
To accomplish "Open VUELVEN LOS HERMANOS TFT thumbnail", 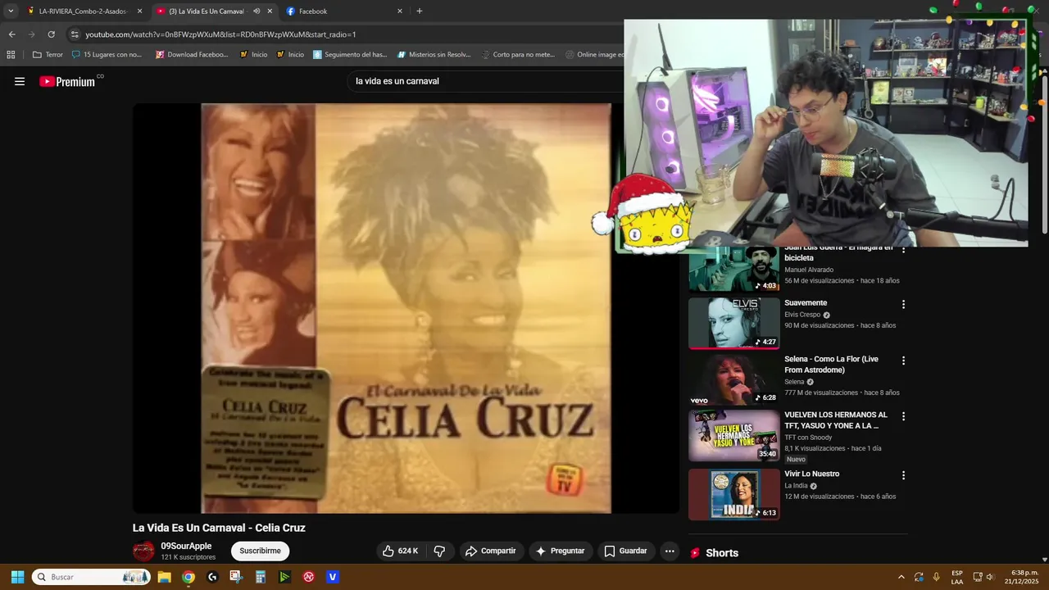I will [x=733, y=436].
